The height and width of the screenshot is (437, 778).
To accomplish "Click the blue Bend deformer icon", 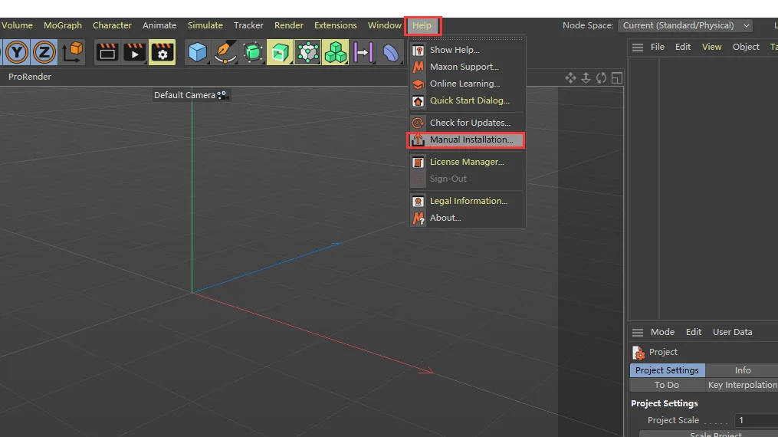I will (x=390, y=52).
